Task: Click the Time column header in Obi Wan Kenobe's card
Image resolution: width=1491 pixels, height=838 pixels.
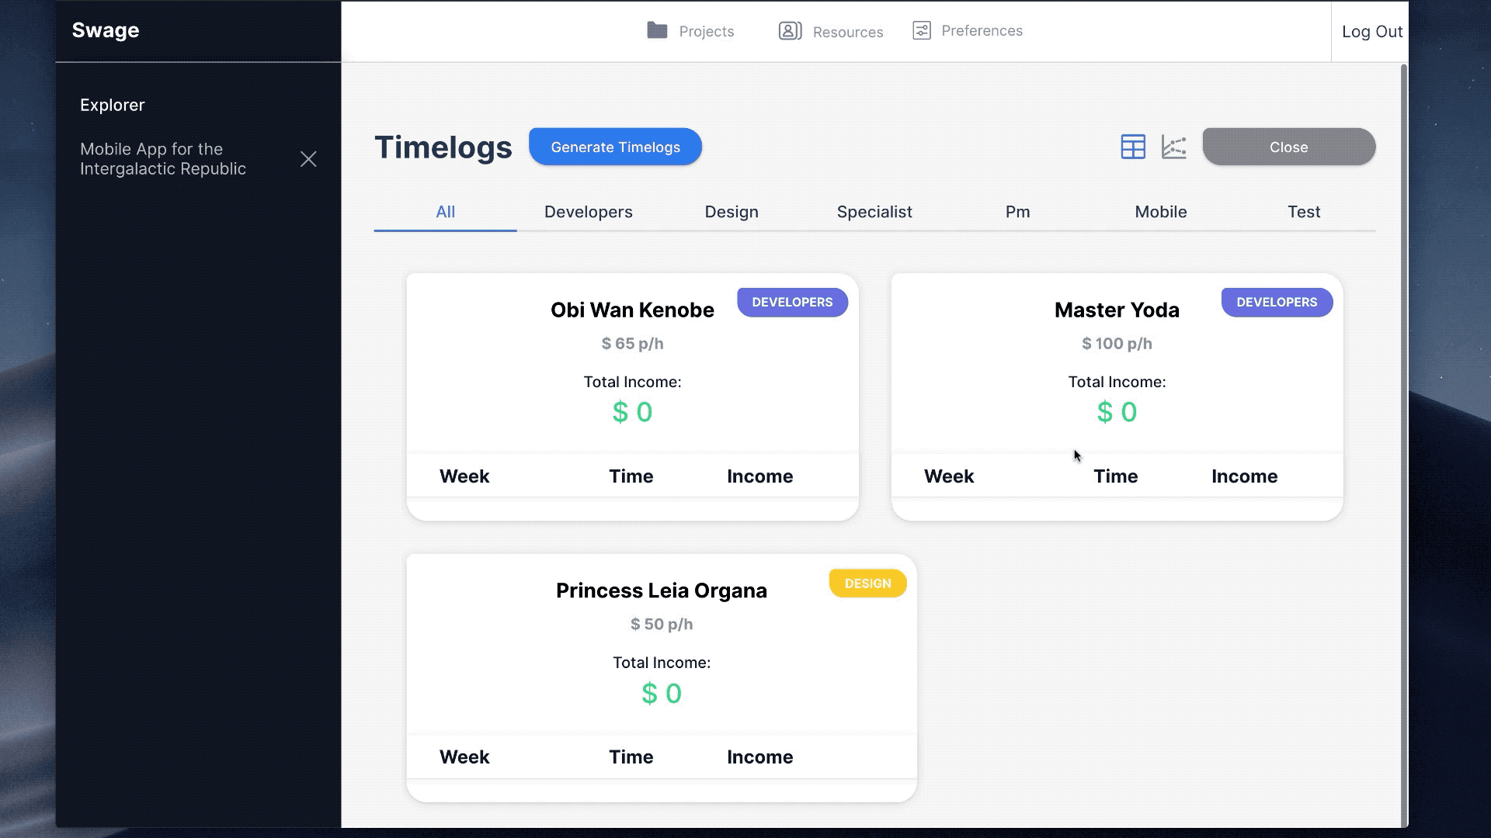Action: pyautogui.click(x=631, y=476)
